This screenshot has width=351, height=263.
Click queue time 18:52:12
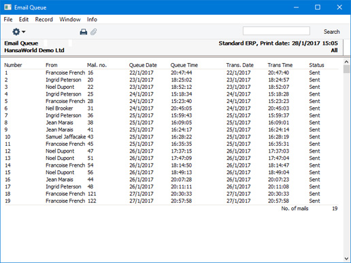[x=182, y=87]
